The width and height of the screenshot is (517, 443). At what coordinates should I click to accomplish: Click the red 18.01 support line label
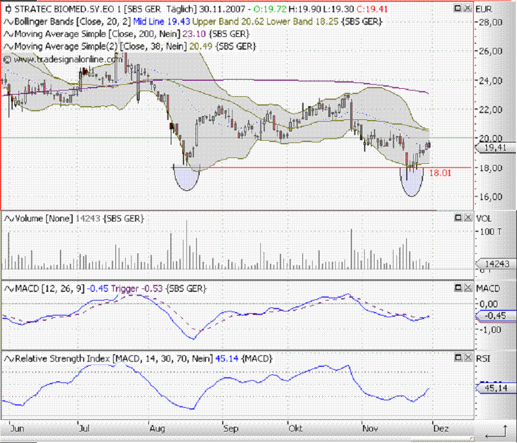coord(440,172)
